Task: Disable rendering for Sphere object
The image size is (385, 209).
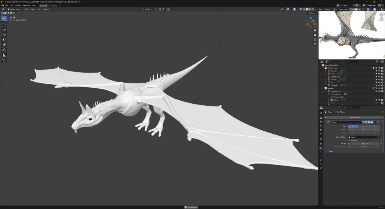Action: click(x=382, y=80)
